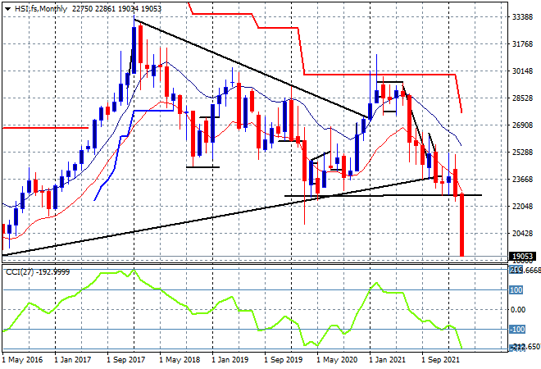Screen dimensions: 541x369
Task: Click the tall blue candle at the 2017 peak
Action: (x=134, y=50)
